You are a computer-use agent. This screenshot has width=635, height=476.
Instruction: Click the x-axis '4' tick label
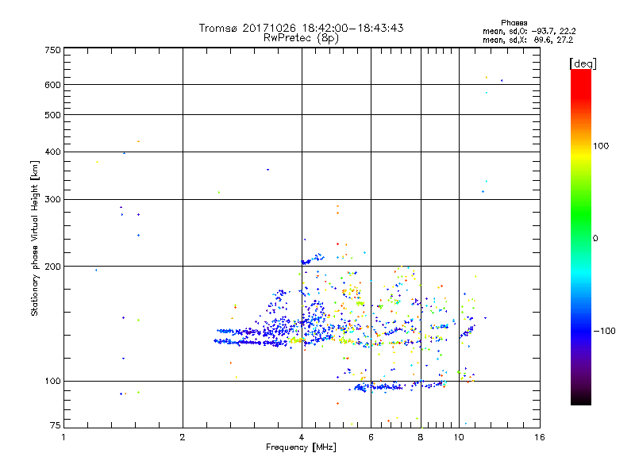pyautogui.click(x=302, y=437)
